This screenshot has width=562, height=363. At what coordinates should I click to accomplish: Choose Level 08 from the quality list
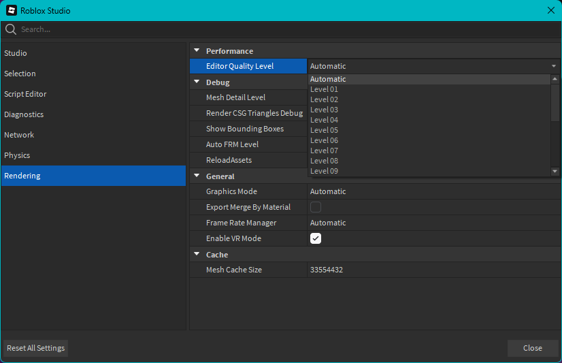coord(429,161)
